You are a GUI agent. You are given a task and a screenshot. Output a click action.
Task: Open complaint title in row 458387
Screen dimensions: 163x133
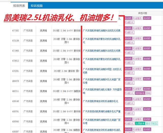pyautogui.click(x=102, y=131)
